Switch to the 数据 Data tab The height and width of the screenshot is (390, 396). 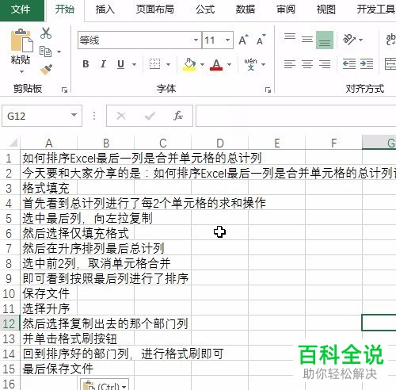tap(246, 10)
